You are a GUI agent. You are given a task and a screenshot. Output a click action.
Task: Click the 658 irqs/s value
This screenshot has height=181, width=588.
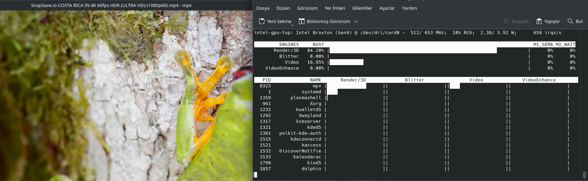pyautogui.click(x=547, y=33)
